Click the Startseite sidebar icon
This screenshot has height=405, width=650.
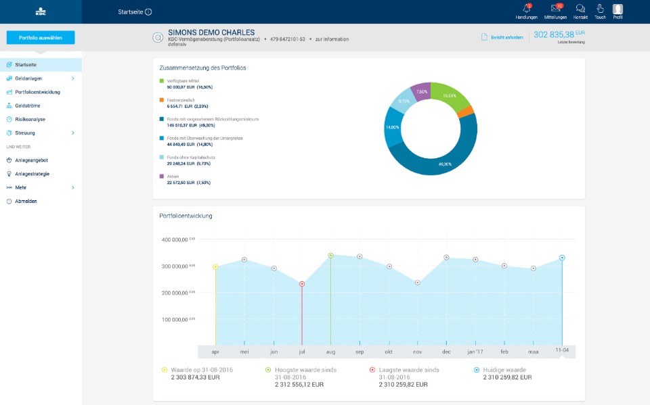(9, 65)
